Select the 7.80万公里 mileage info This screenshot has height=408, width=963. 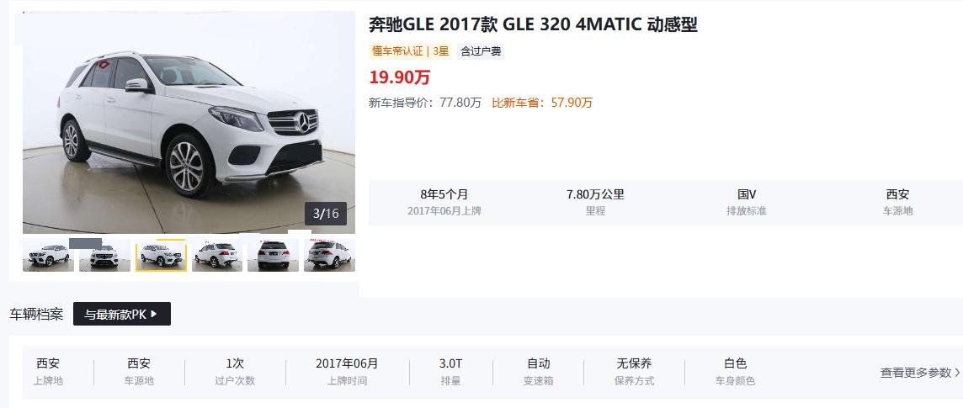point(595,202)
